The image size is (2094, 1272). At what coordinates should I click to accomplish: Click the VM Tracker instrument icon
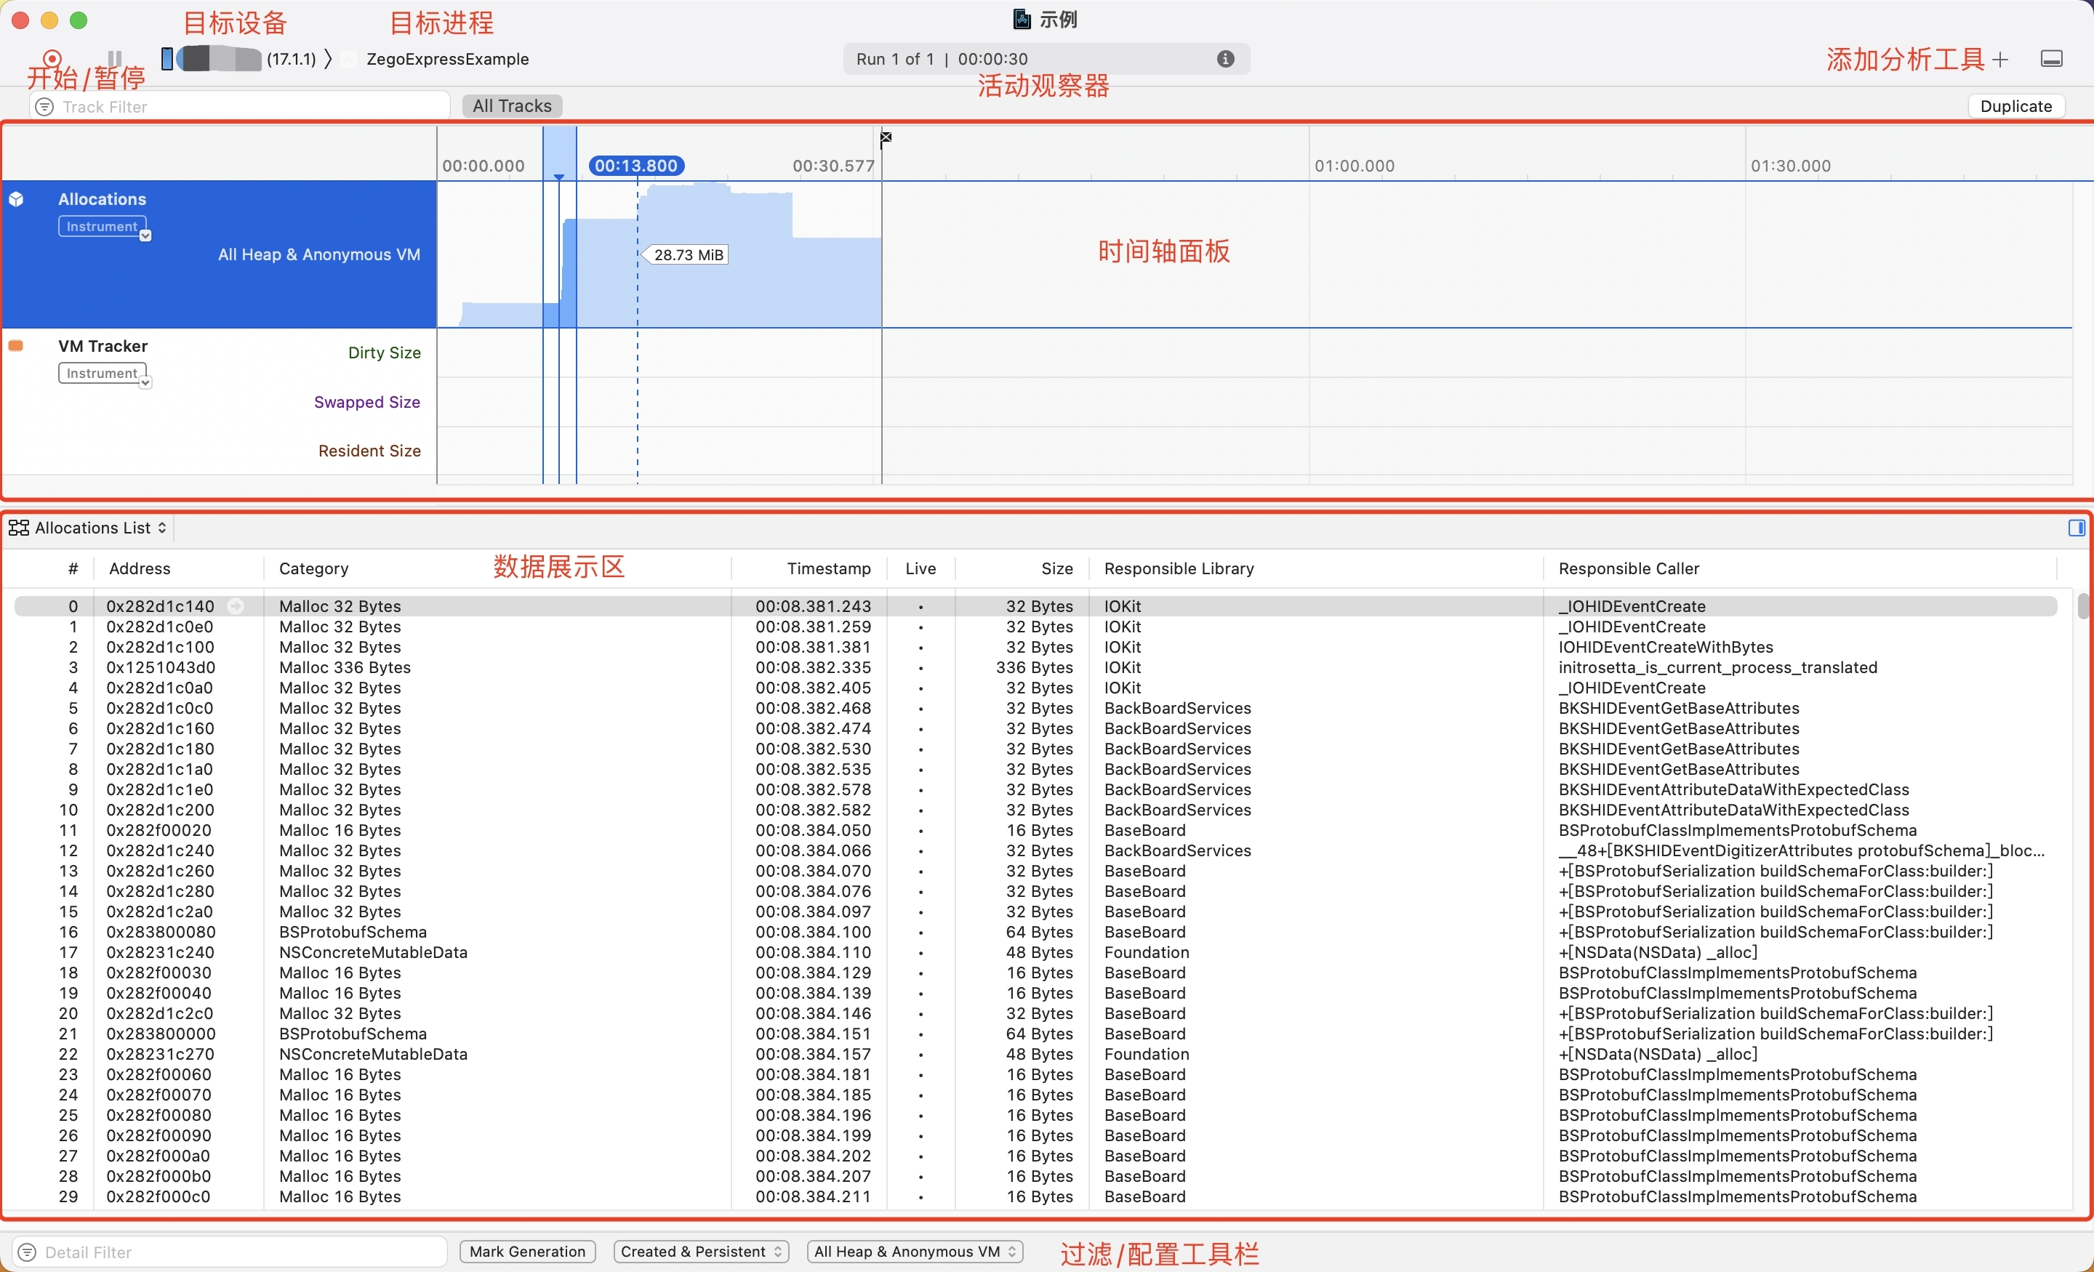click(x=15, y=345)
